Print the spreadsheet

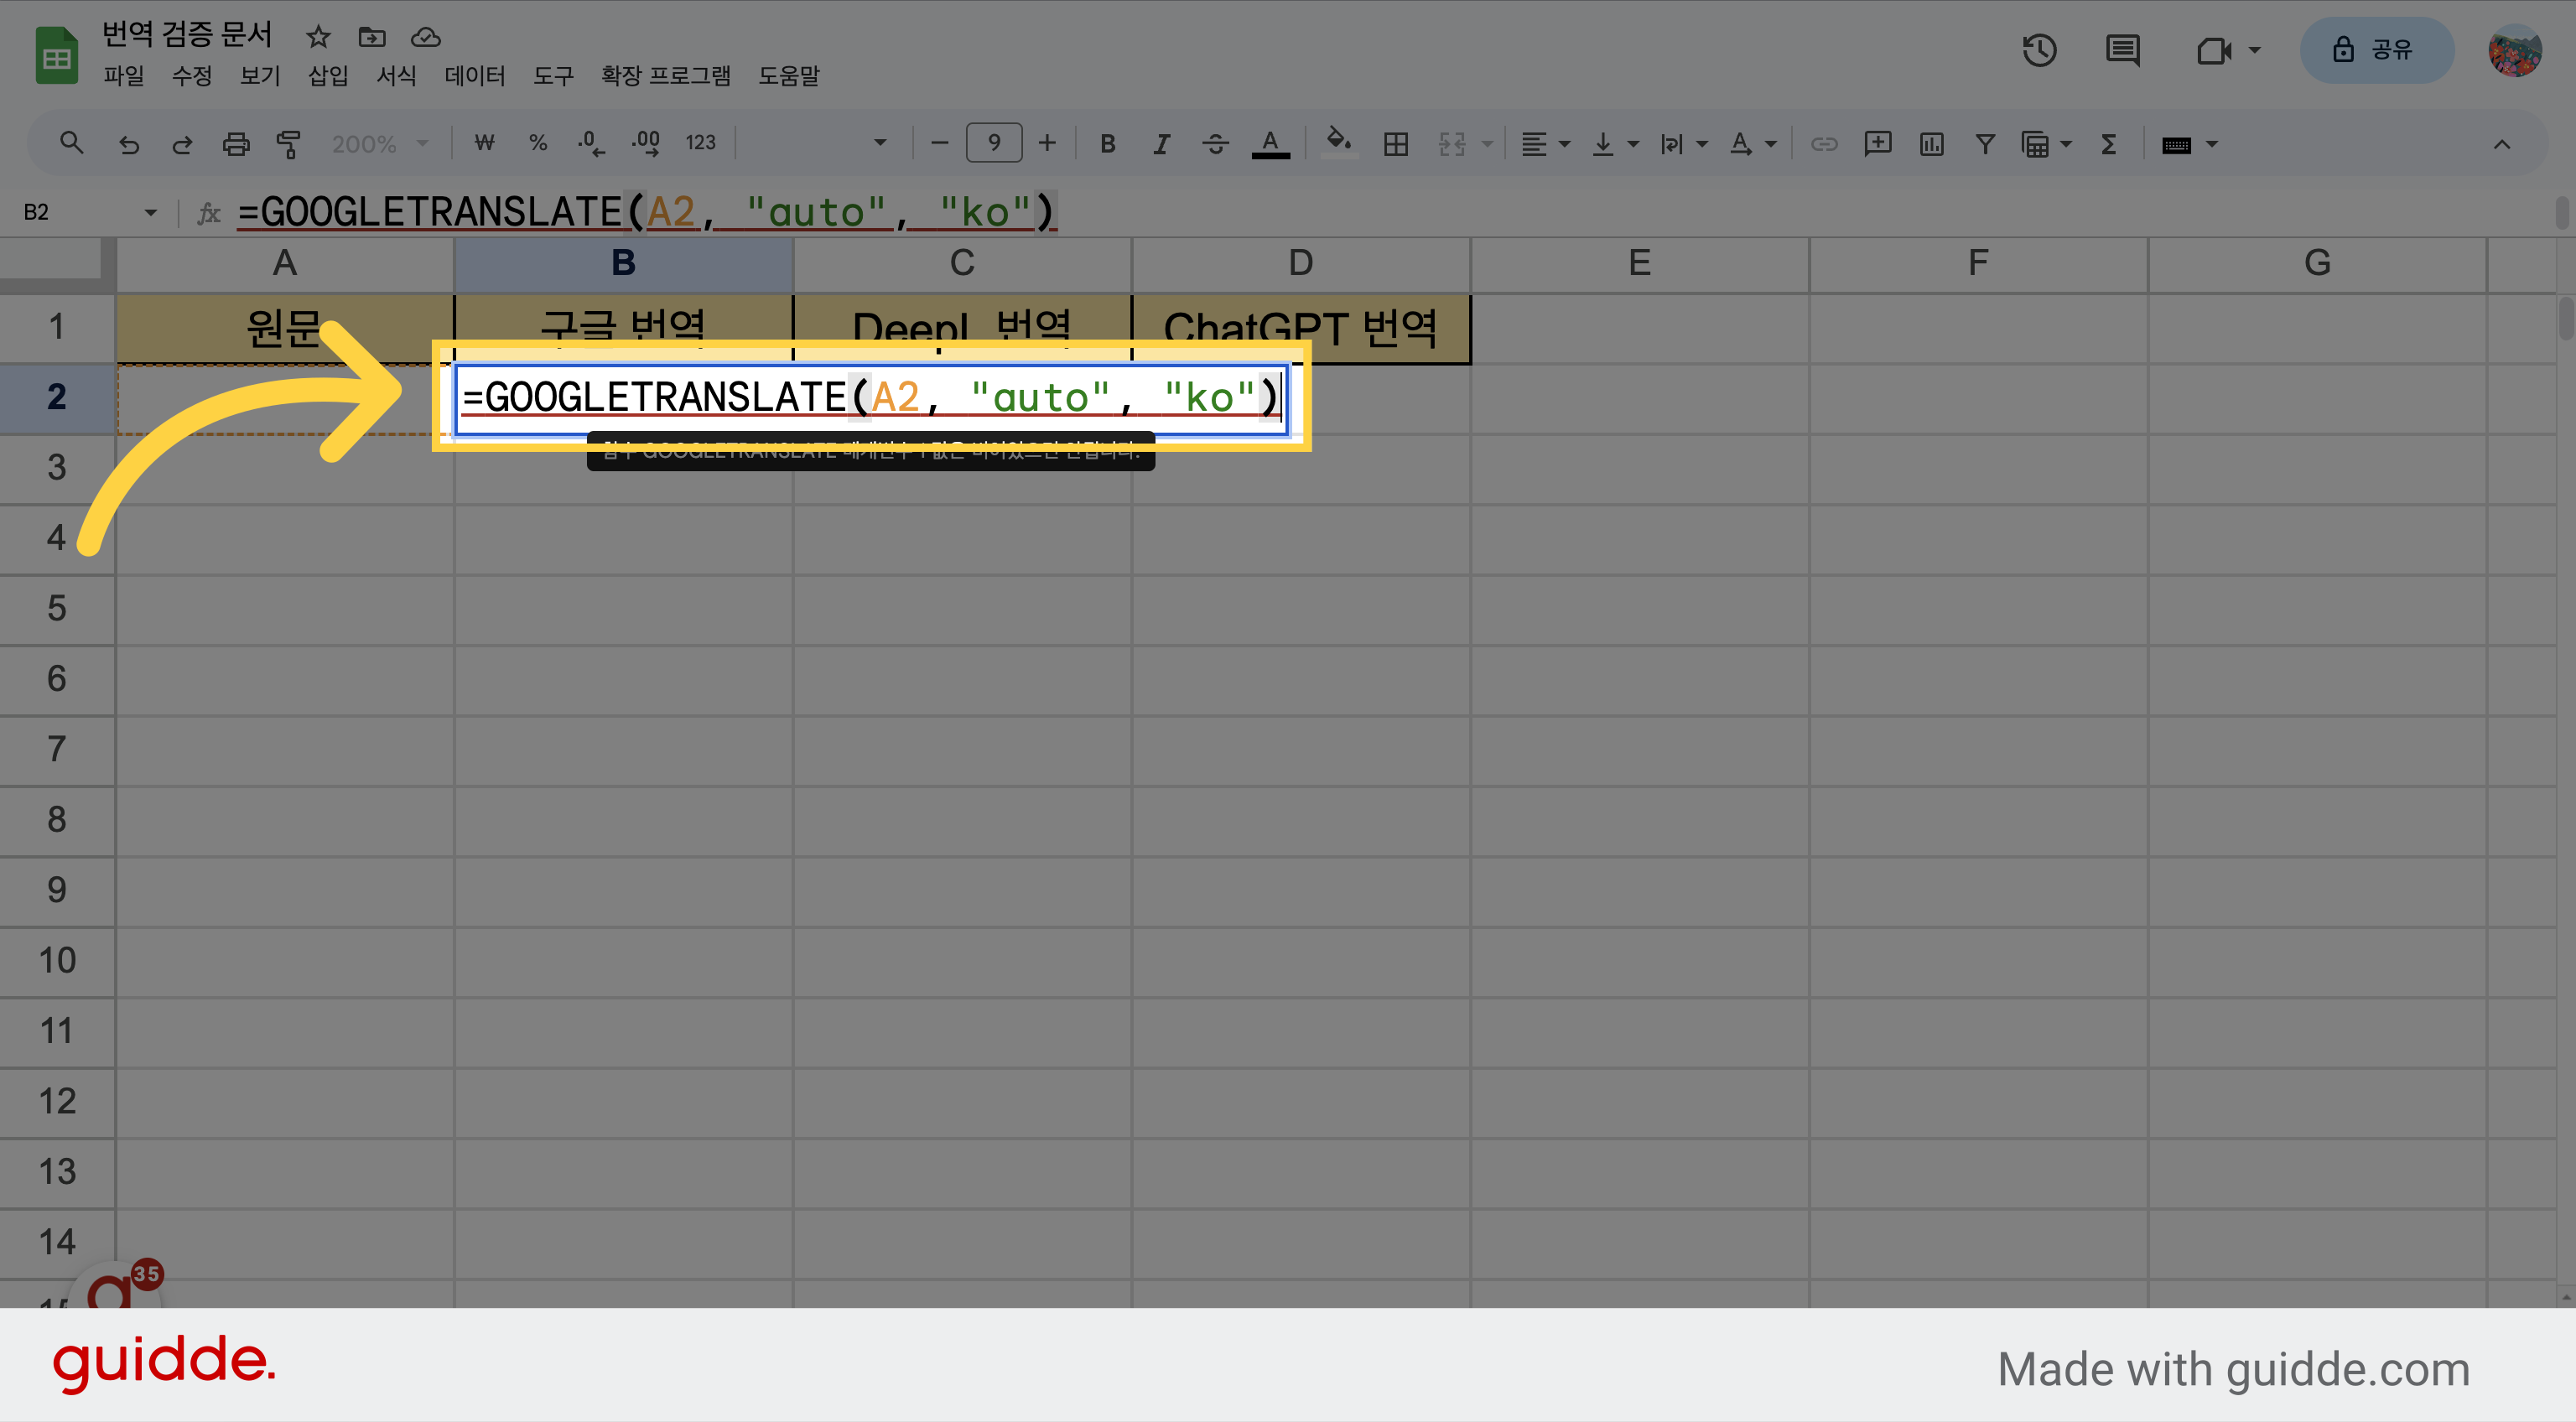pyautogui.click(x=236, y=144)
